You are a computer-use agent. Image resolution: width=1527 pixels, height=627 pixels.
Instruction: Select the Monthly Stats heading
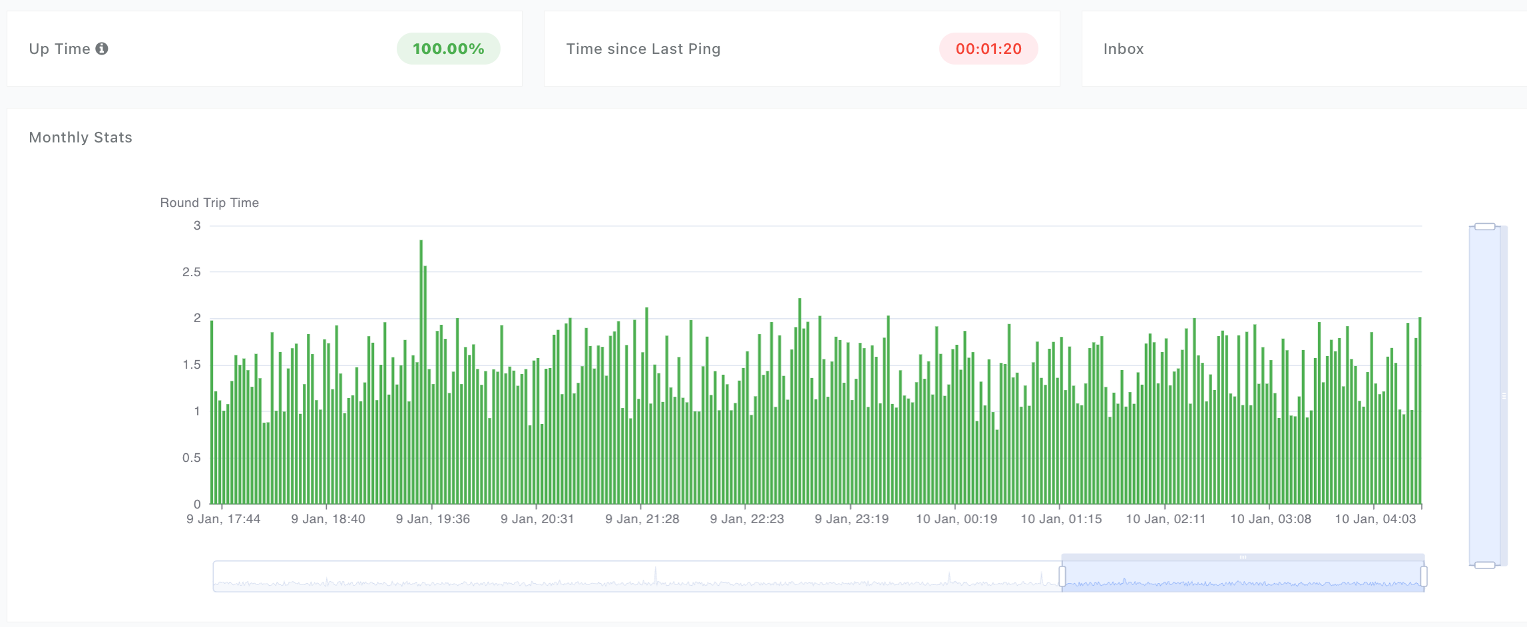click(80, 137)
